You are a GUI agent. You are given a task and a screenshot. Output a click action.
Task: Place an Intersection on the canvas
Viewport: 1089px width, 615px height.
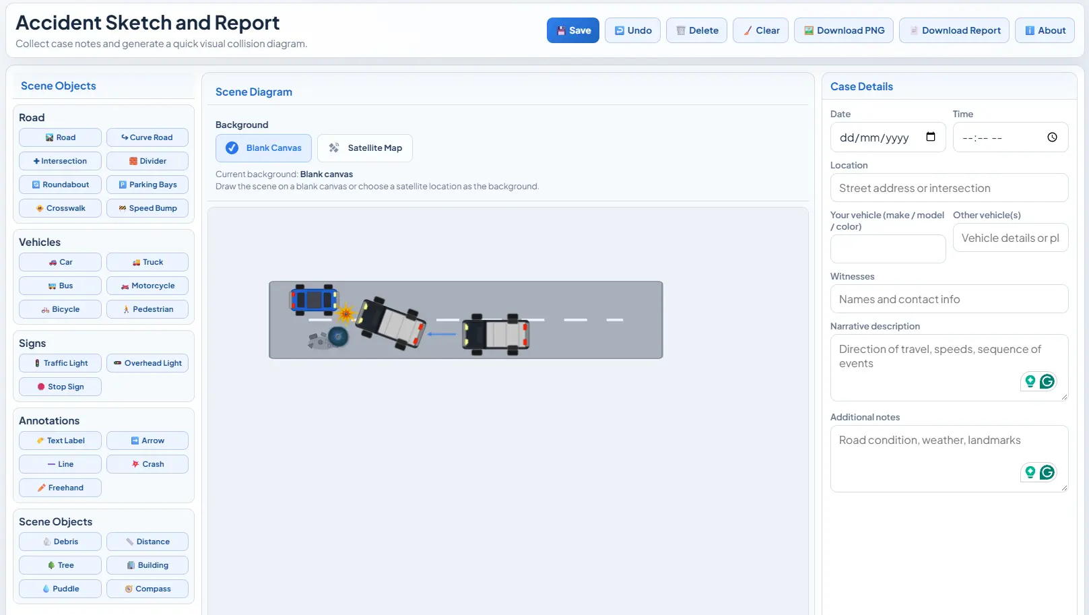click(60, 161)
